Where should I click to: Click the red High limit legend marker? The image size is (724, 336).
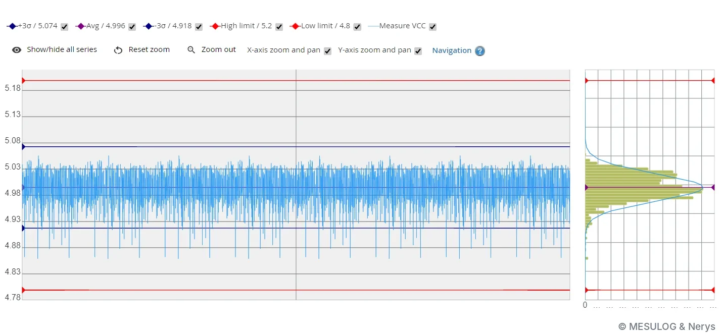click(x=215, y=26)
